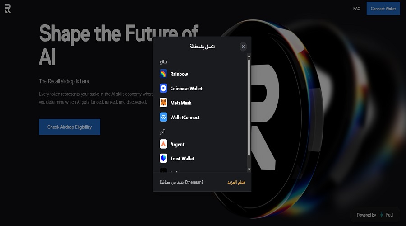Click the MetaMask label
406x226 pixels.
tap(181, 103)
